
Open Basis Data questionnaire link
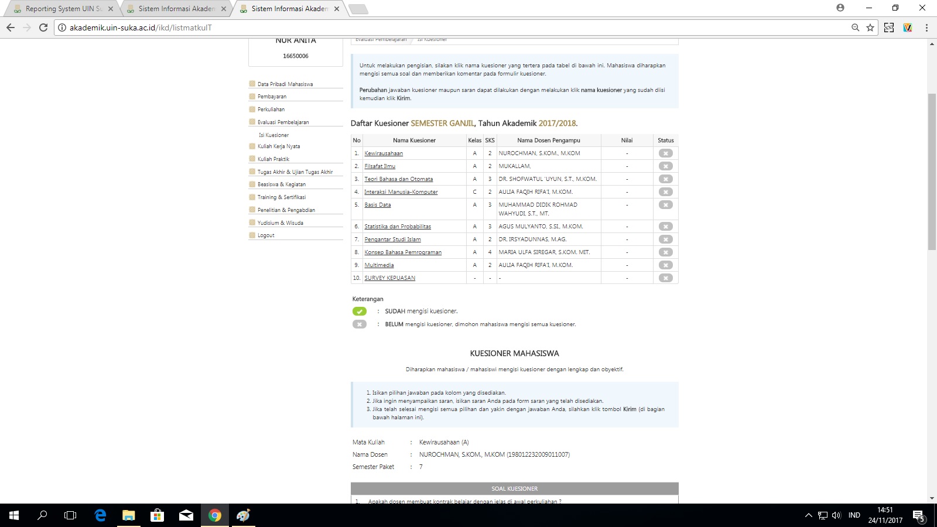377,205
